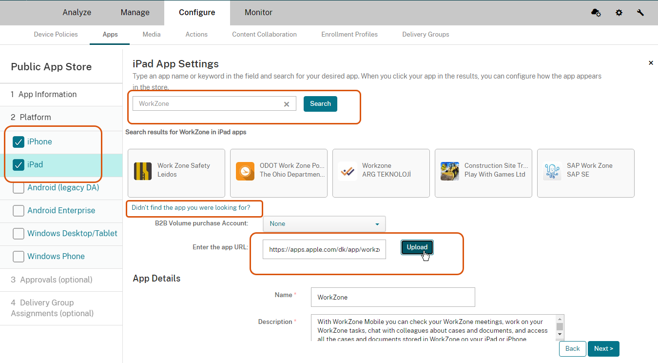Open the gear settings icon
Screen dimensions: 658x363
tap(619, 13)
